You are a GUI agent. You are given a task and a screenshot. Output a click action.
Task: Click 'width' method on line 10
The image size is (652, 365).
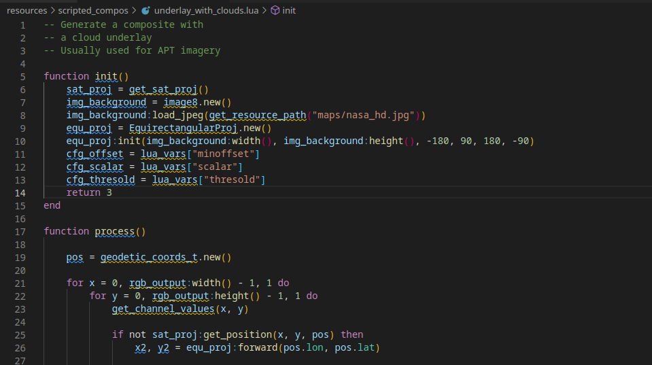[246, 141]
